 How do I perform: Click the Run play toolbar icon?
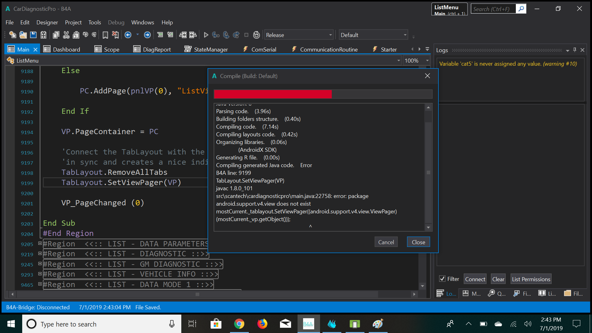tap(206, 35)
